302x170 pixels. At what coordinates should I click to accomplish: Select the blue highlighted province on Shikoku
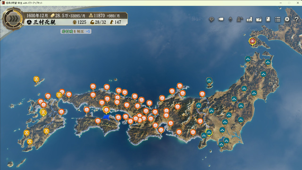106,117
